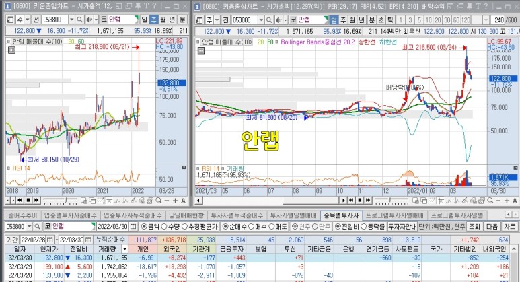Click the 차트 chart button
The image size is (520, 282).
click(x=509, y=227)
